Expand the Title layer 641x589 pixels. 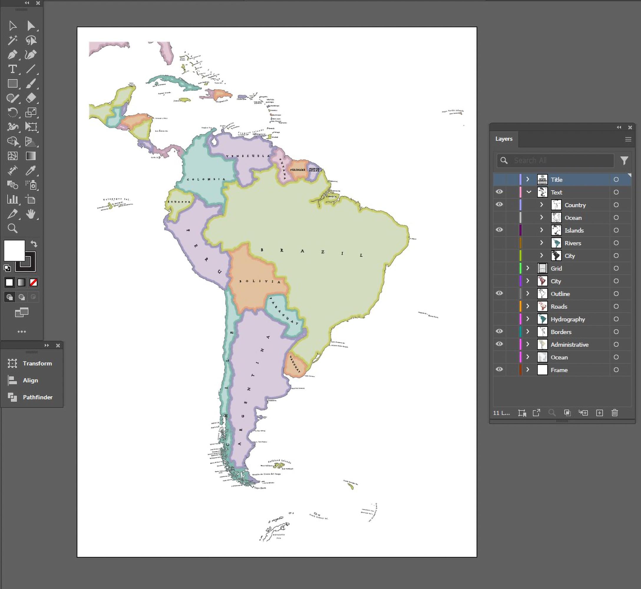(528, 179)
